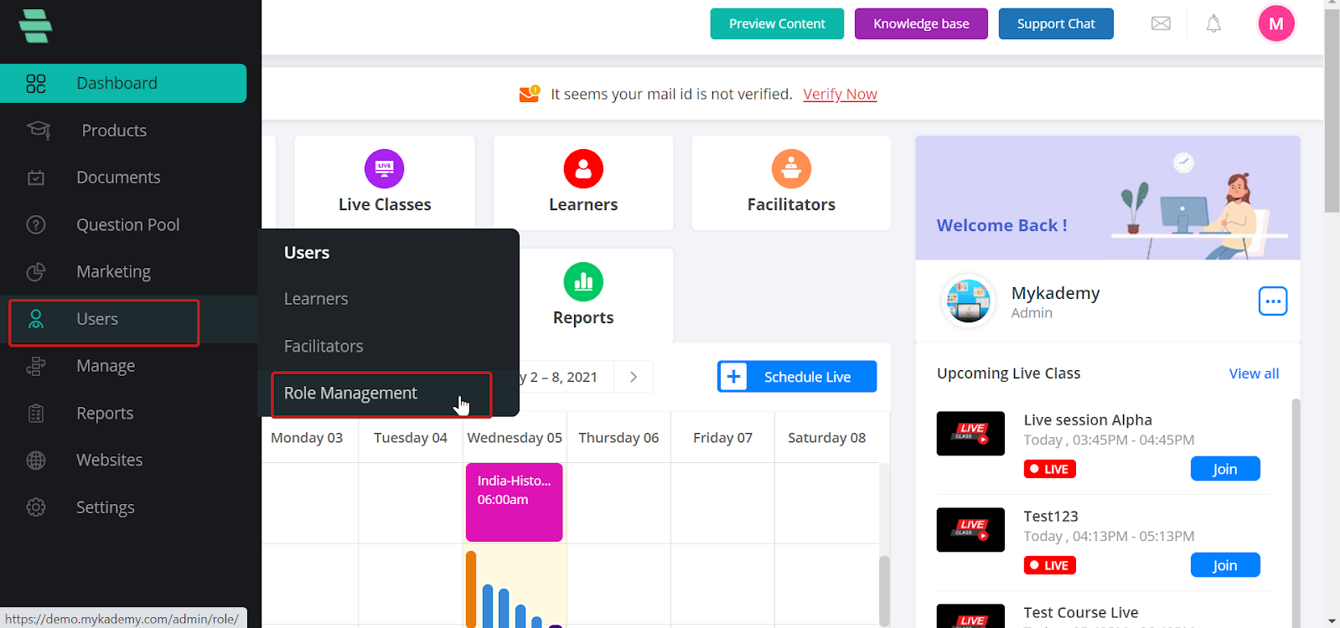Click the Manage icon in sidebar

pos(36,366)
